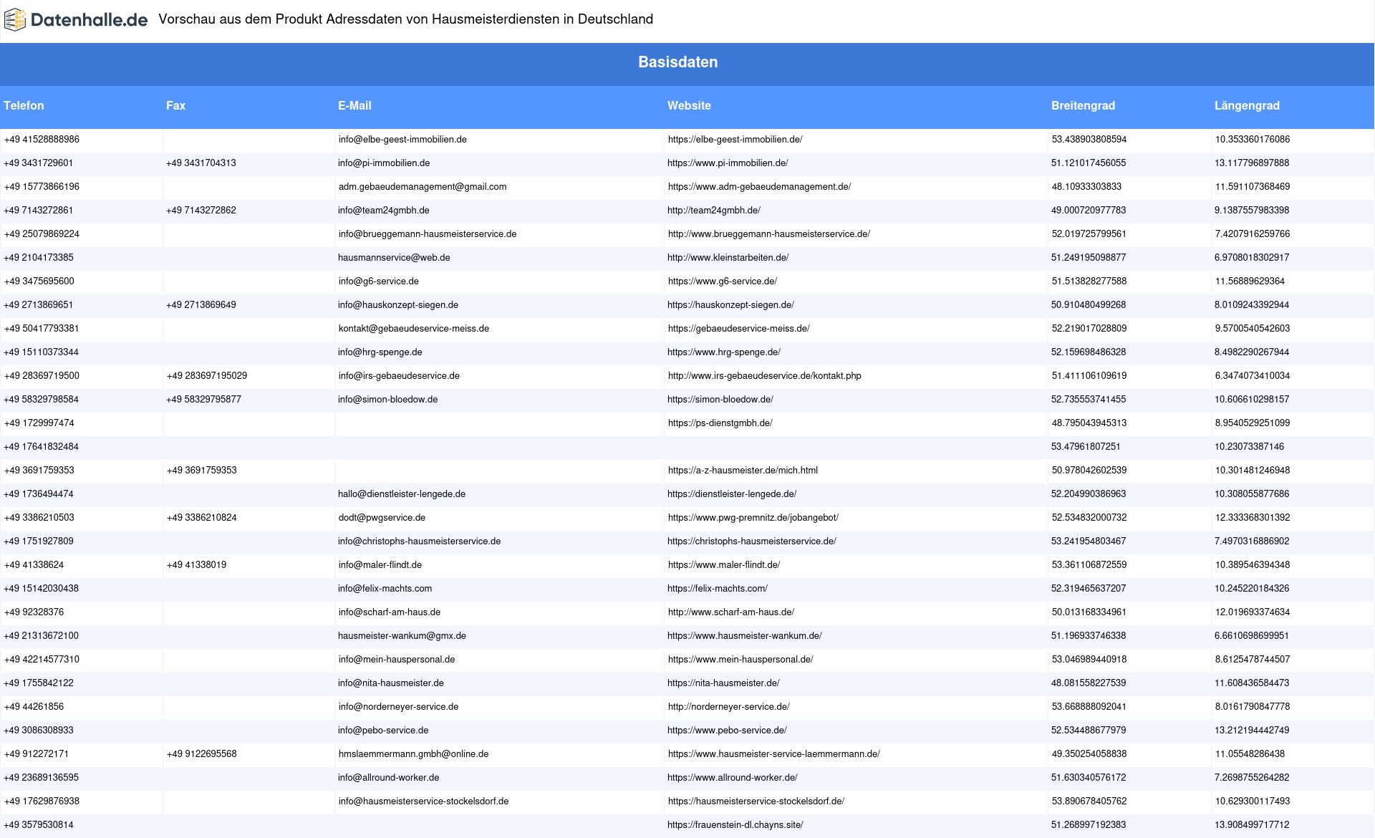Click email info@simon-bloedow.de
This screenshot has height=838, width=1375.
coord(387,400)
